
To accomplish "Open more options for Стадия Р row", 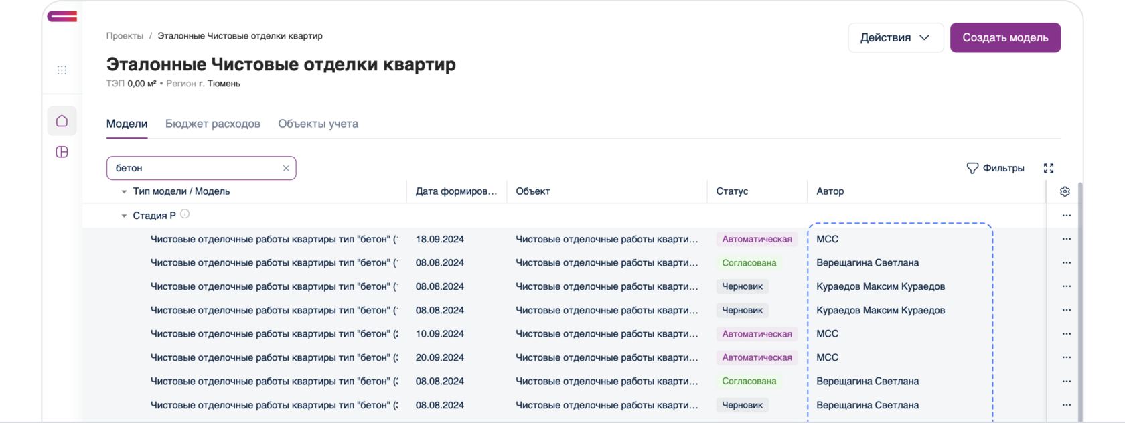I will 1066,216.
